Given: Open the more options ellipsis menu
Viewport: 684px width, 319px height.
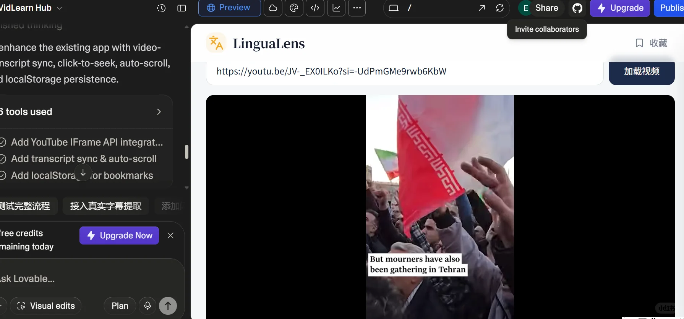Looking at the screenshot, I should click(357, 8).
